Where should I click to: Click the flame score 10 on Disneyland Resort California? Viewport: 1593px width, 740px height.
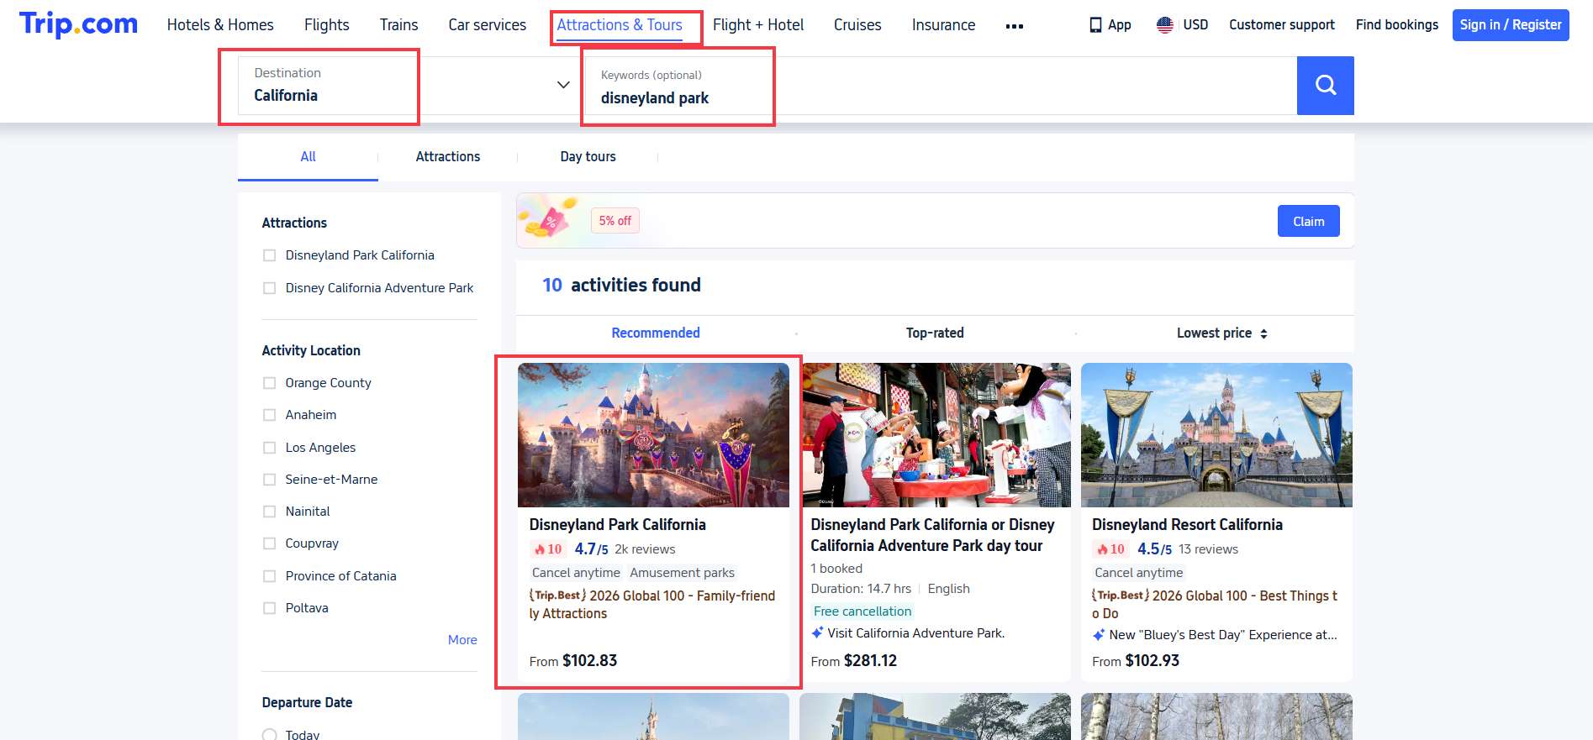coord(1110,549)
